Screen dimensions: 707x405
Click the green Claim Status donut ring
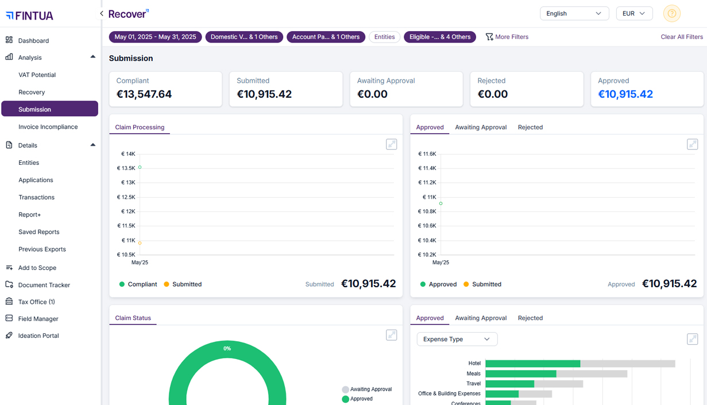pyautogui.click(x=227, y=349)
